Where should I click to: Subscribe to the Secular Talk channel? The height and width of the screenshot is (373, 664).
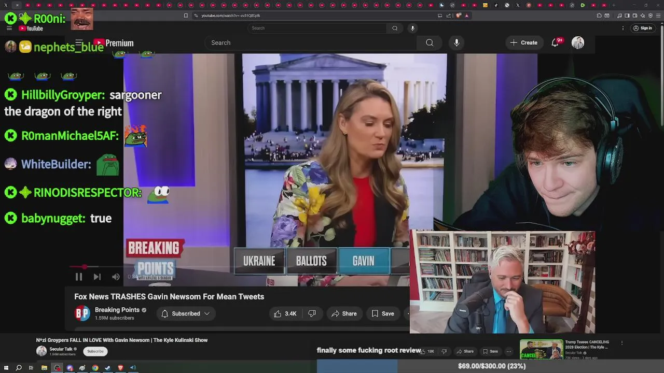point(95,351)
